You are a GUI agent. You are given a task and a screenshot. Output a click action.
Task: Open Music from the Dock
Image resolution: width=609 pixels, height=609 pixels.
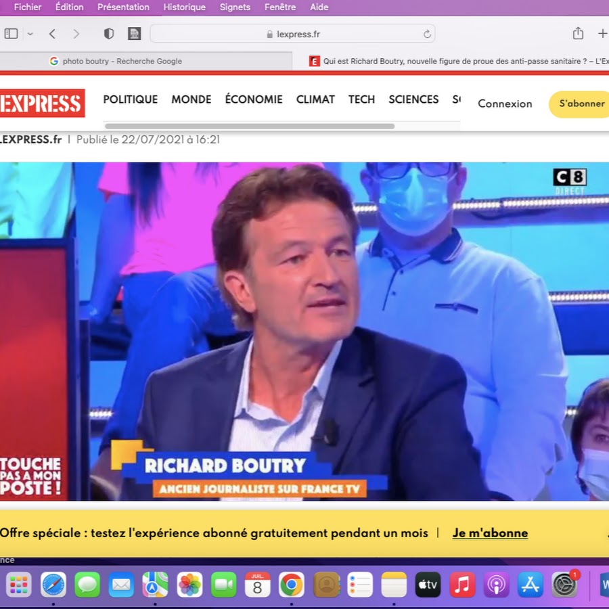tap(461, 585)
